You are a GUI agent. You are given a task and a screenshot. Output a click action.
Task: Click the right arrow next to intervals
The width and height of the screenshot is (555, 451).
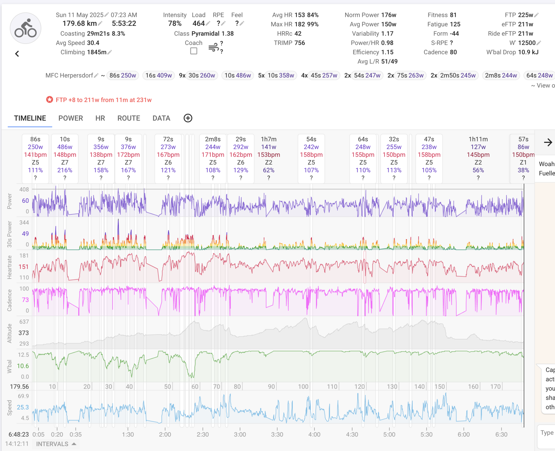coord(548,143)
